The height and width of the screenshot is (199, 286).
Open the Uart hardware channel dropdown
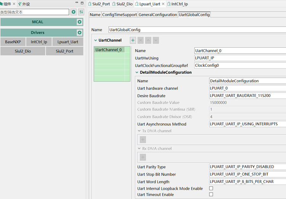(247, 88)
